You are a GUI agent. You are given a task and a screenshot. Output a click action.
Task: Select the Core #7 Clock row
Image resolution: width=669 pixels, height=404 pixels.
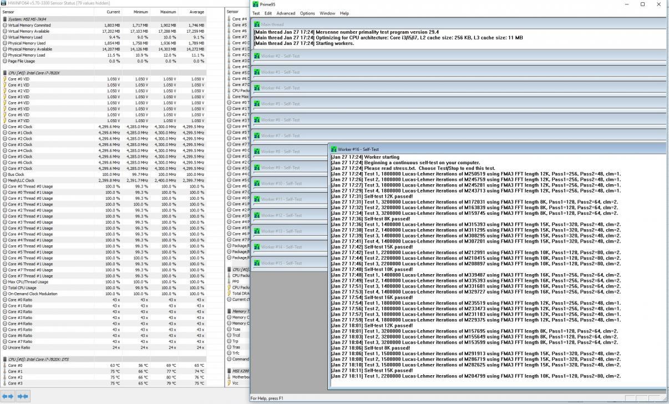[103, 168]
